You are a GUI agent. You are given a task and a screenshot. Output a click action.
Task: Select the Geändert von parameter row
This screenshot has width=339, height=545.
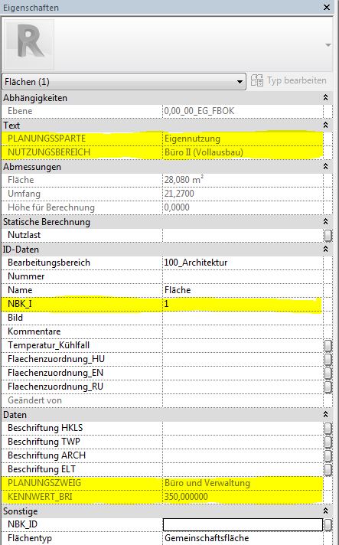[x=162, y=400]
